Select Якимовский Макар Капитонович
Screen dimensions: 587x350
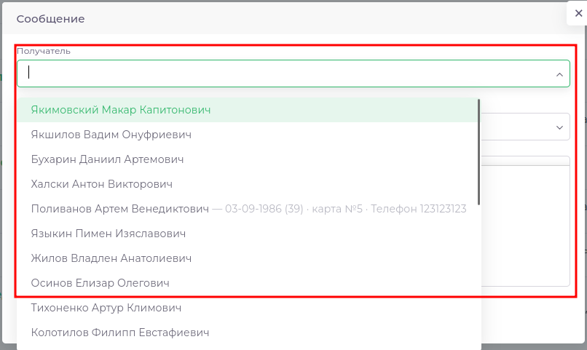point(121,110)
